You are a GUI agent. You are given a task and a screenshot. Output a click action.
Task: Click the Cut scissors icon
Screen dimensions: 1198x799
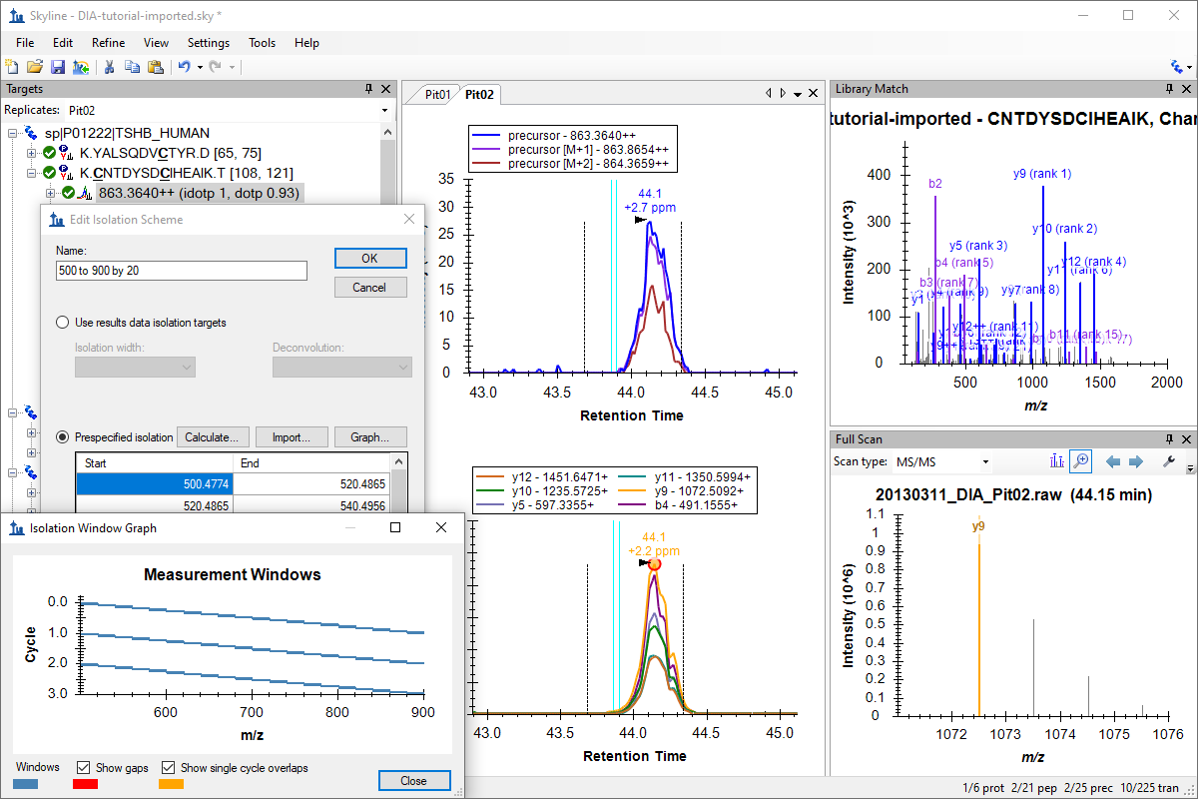[109, 67]
